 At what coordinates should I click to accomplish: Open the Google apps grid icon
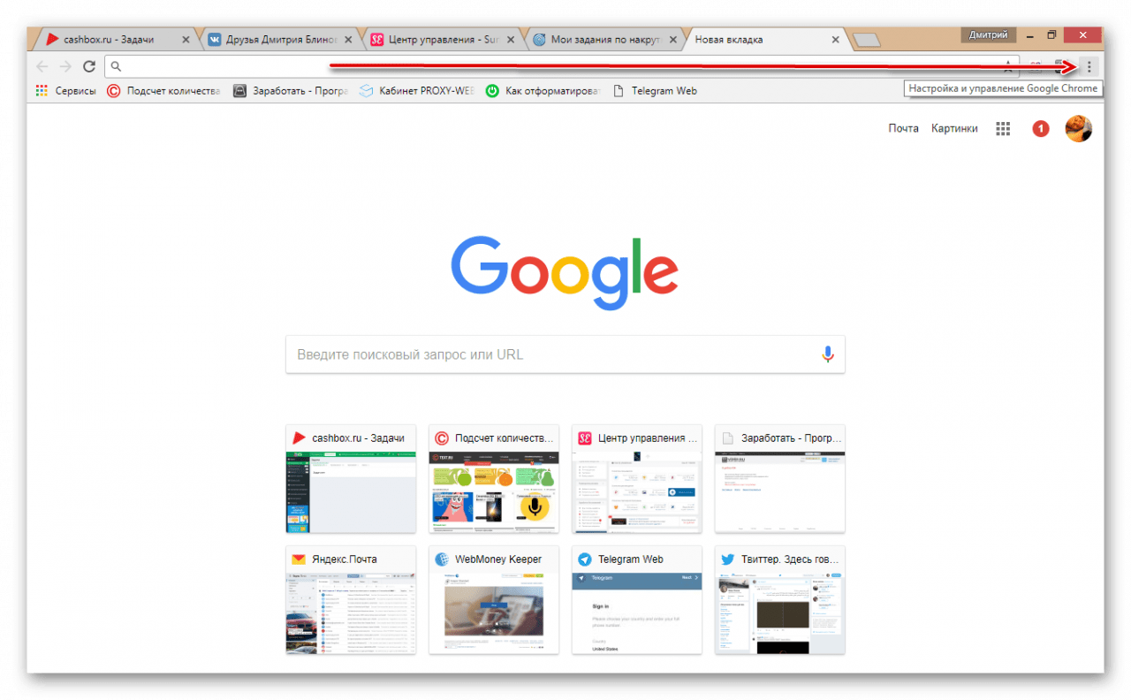click(1003, 129)
